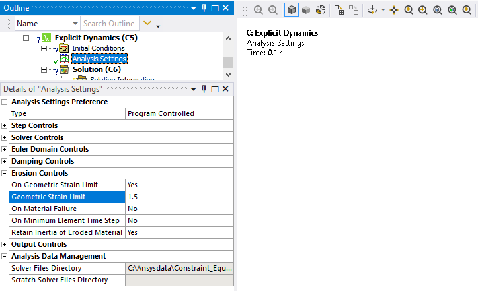Viewport: 478px width, 291px height.
Task: Click the Zoom To Fit blue cube icon
Action: point(438,10)
